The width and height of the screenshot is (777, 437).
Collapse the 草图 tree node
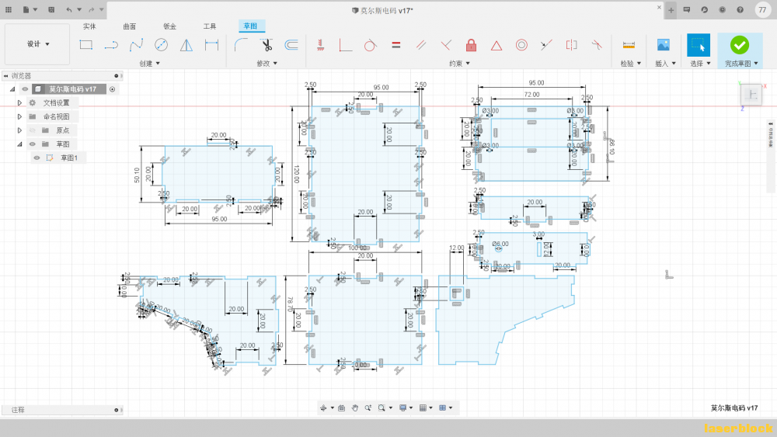pyautogui.click(x=19, y=144)
